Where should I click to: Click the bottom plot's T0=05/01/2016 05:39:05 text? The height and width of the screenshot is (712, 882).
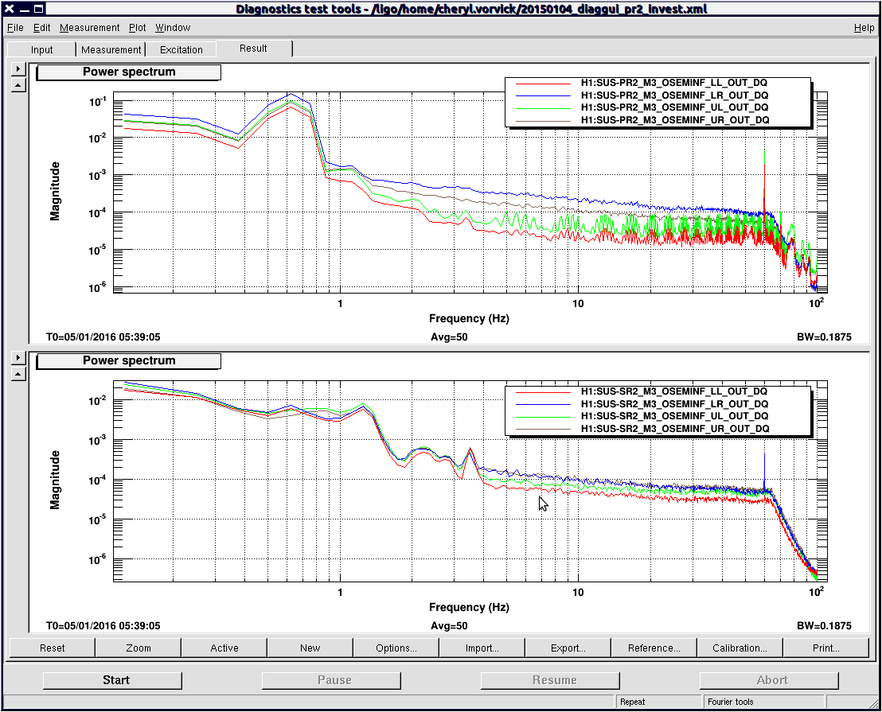pyautogui.click(x=103, y=625)
